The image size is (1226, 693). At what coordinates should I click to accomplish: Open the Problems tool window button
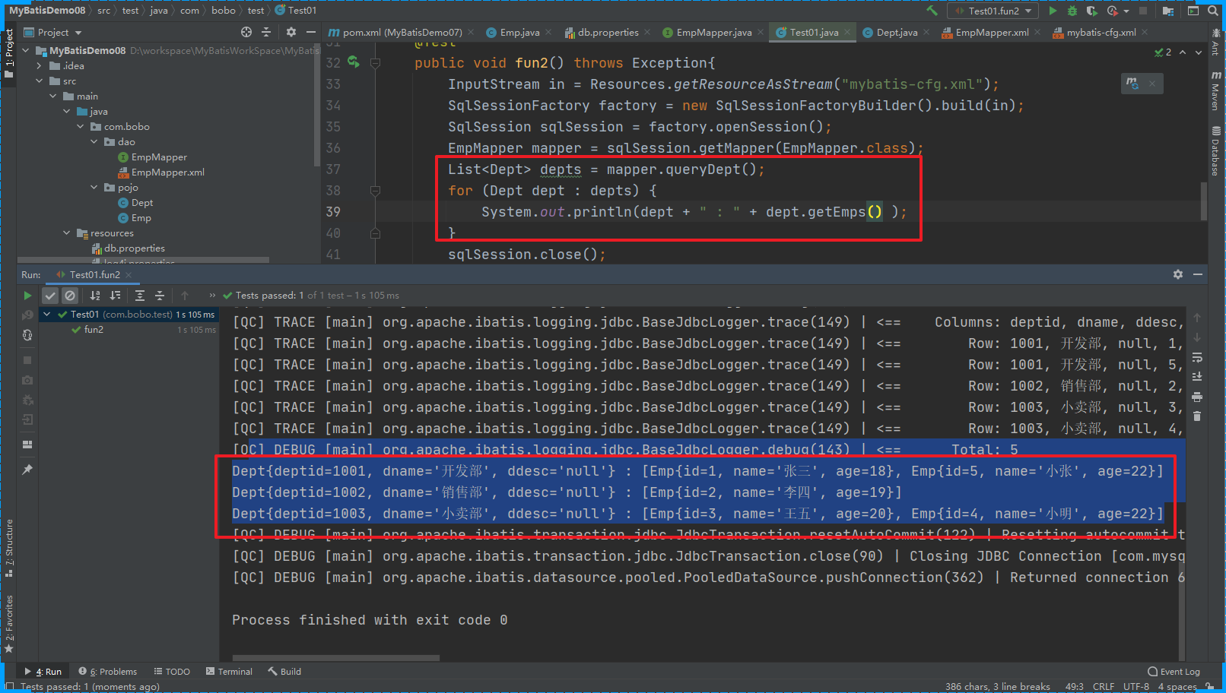108,672
